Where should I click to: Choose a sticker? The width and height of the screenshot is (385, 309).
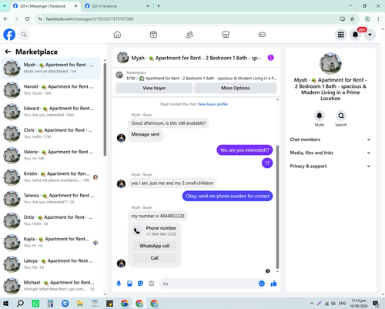click(140, 284)
